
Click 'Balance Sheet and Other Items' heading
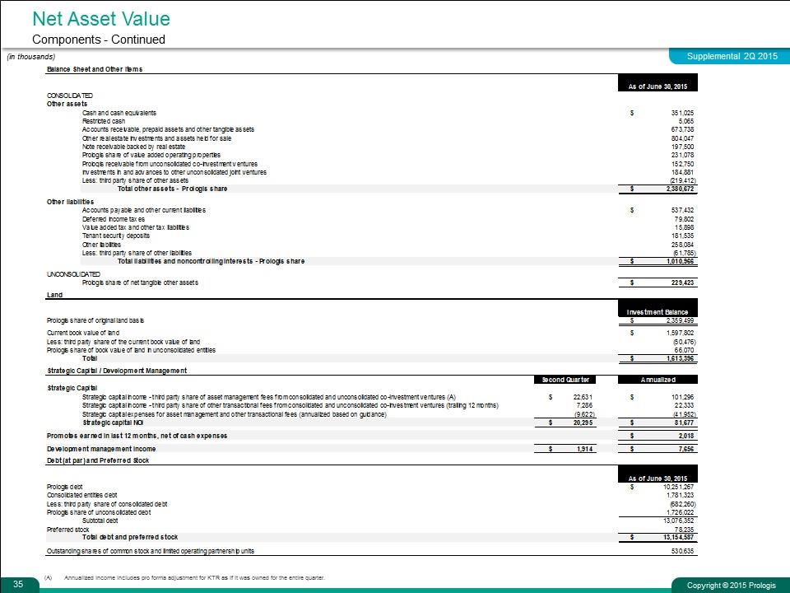click(x=95, y=69)
